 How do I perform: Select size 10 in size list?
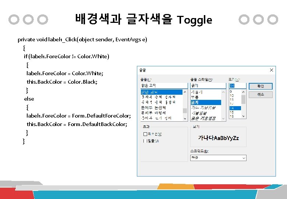pos(235,96)
